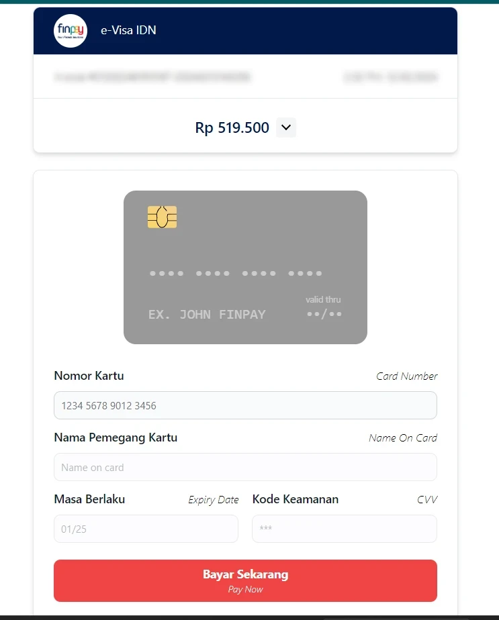
Task: Focus the CVV security code field
Action: (x=345, y=529)
